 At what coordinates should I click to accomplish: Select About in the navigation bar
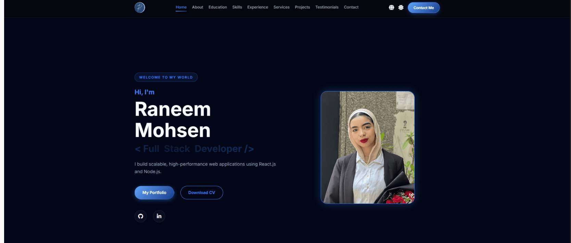pyautogui.click(x=198, y=7)
